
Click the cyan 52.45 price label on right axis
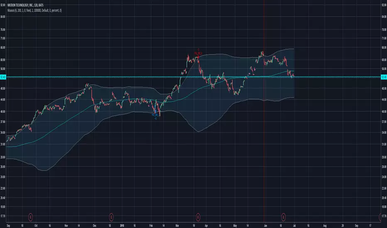383,77
